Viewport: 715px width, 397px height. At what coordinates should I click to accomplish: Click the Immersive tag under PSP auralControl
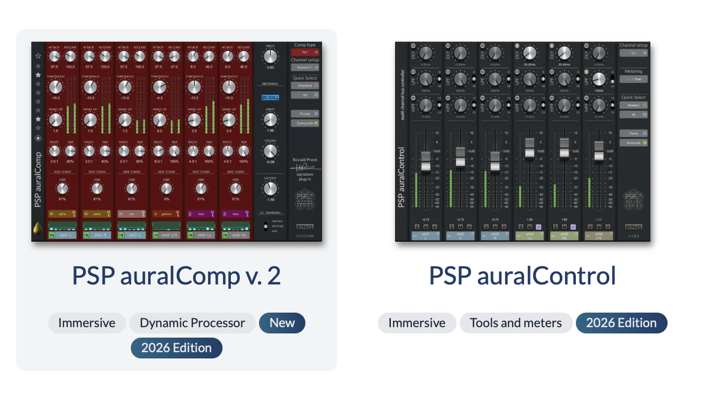coord(417,323)
